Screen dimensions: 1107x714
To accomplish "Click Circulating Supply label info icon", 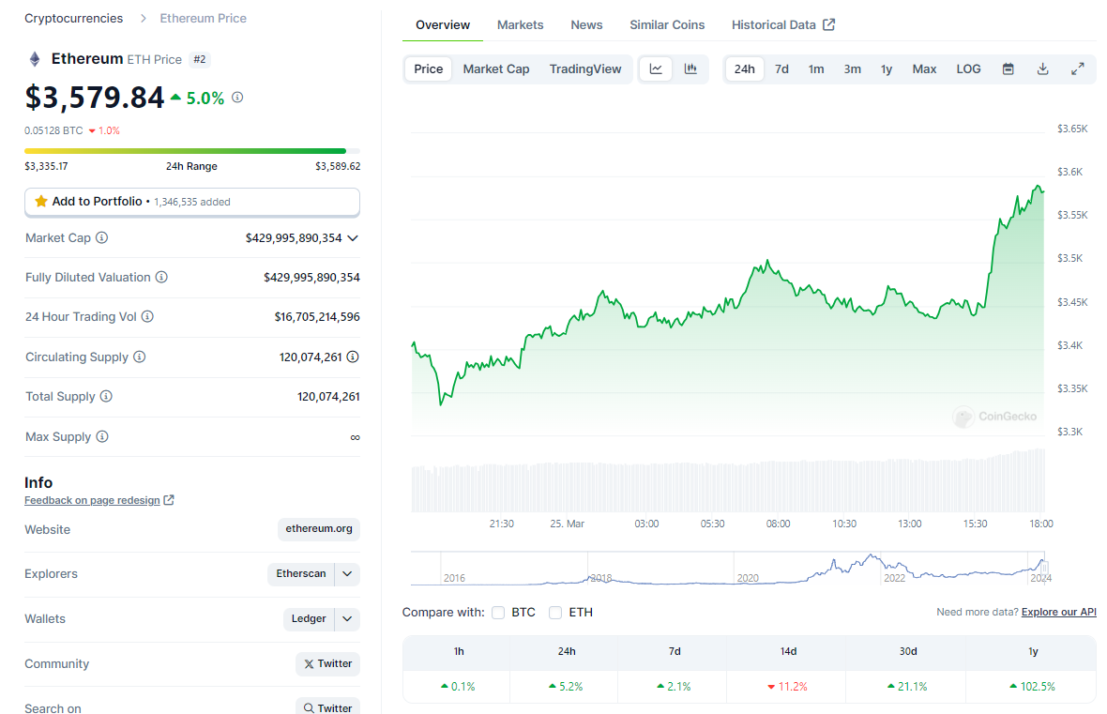I will [140, 357].
